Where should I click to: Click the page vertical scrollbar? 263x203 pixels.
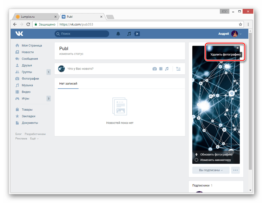click(250, 109)
